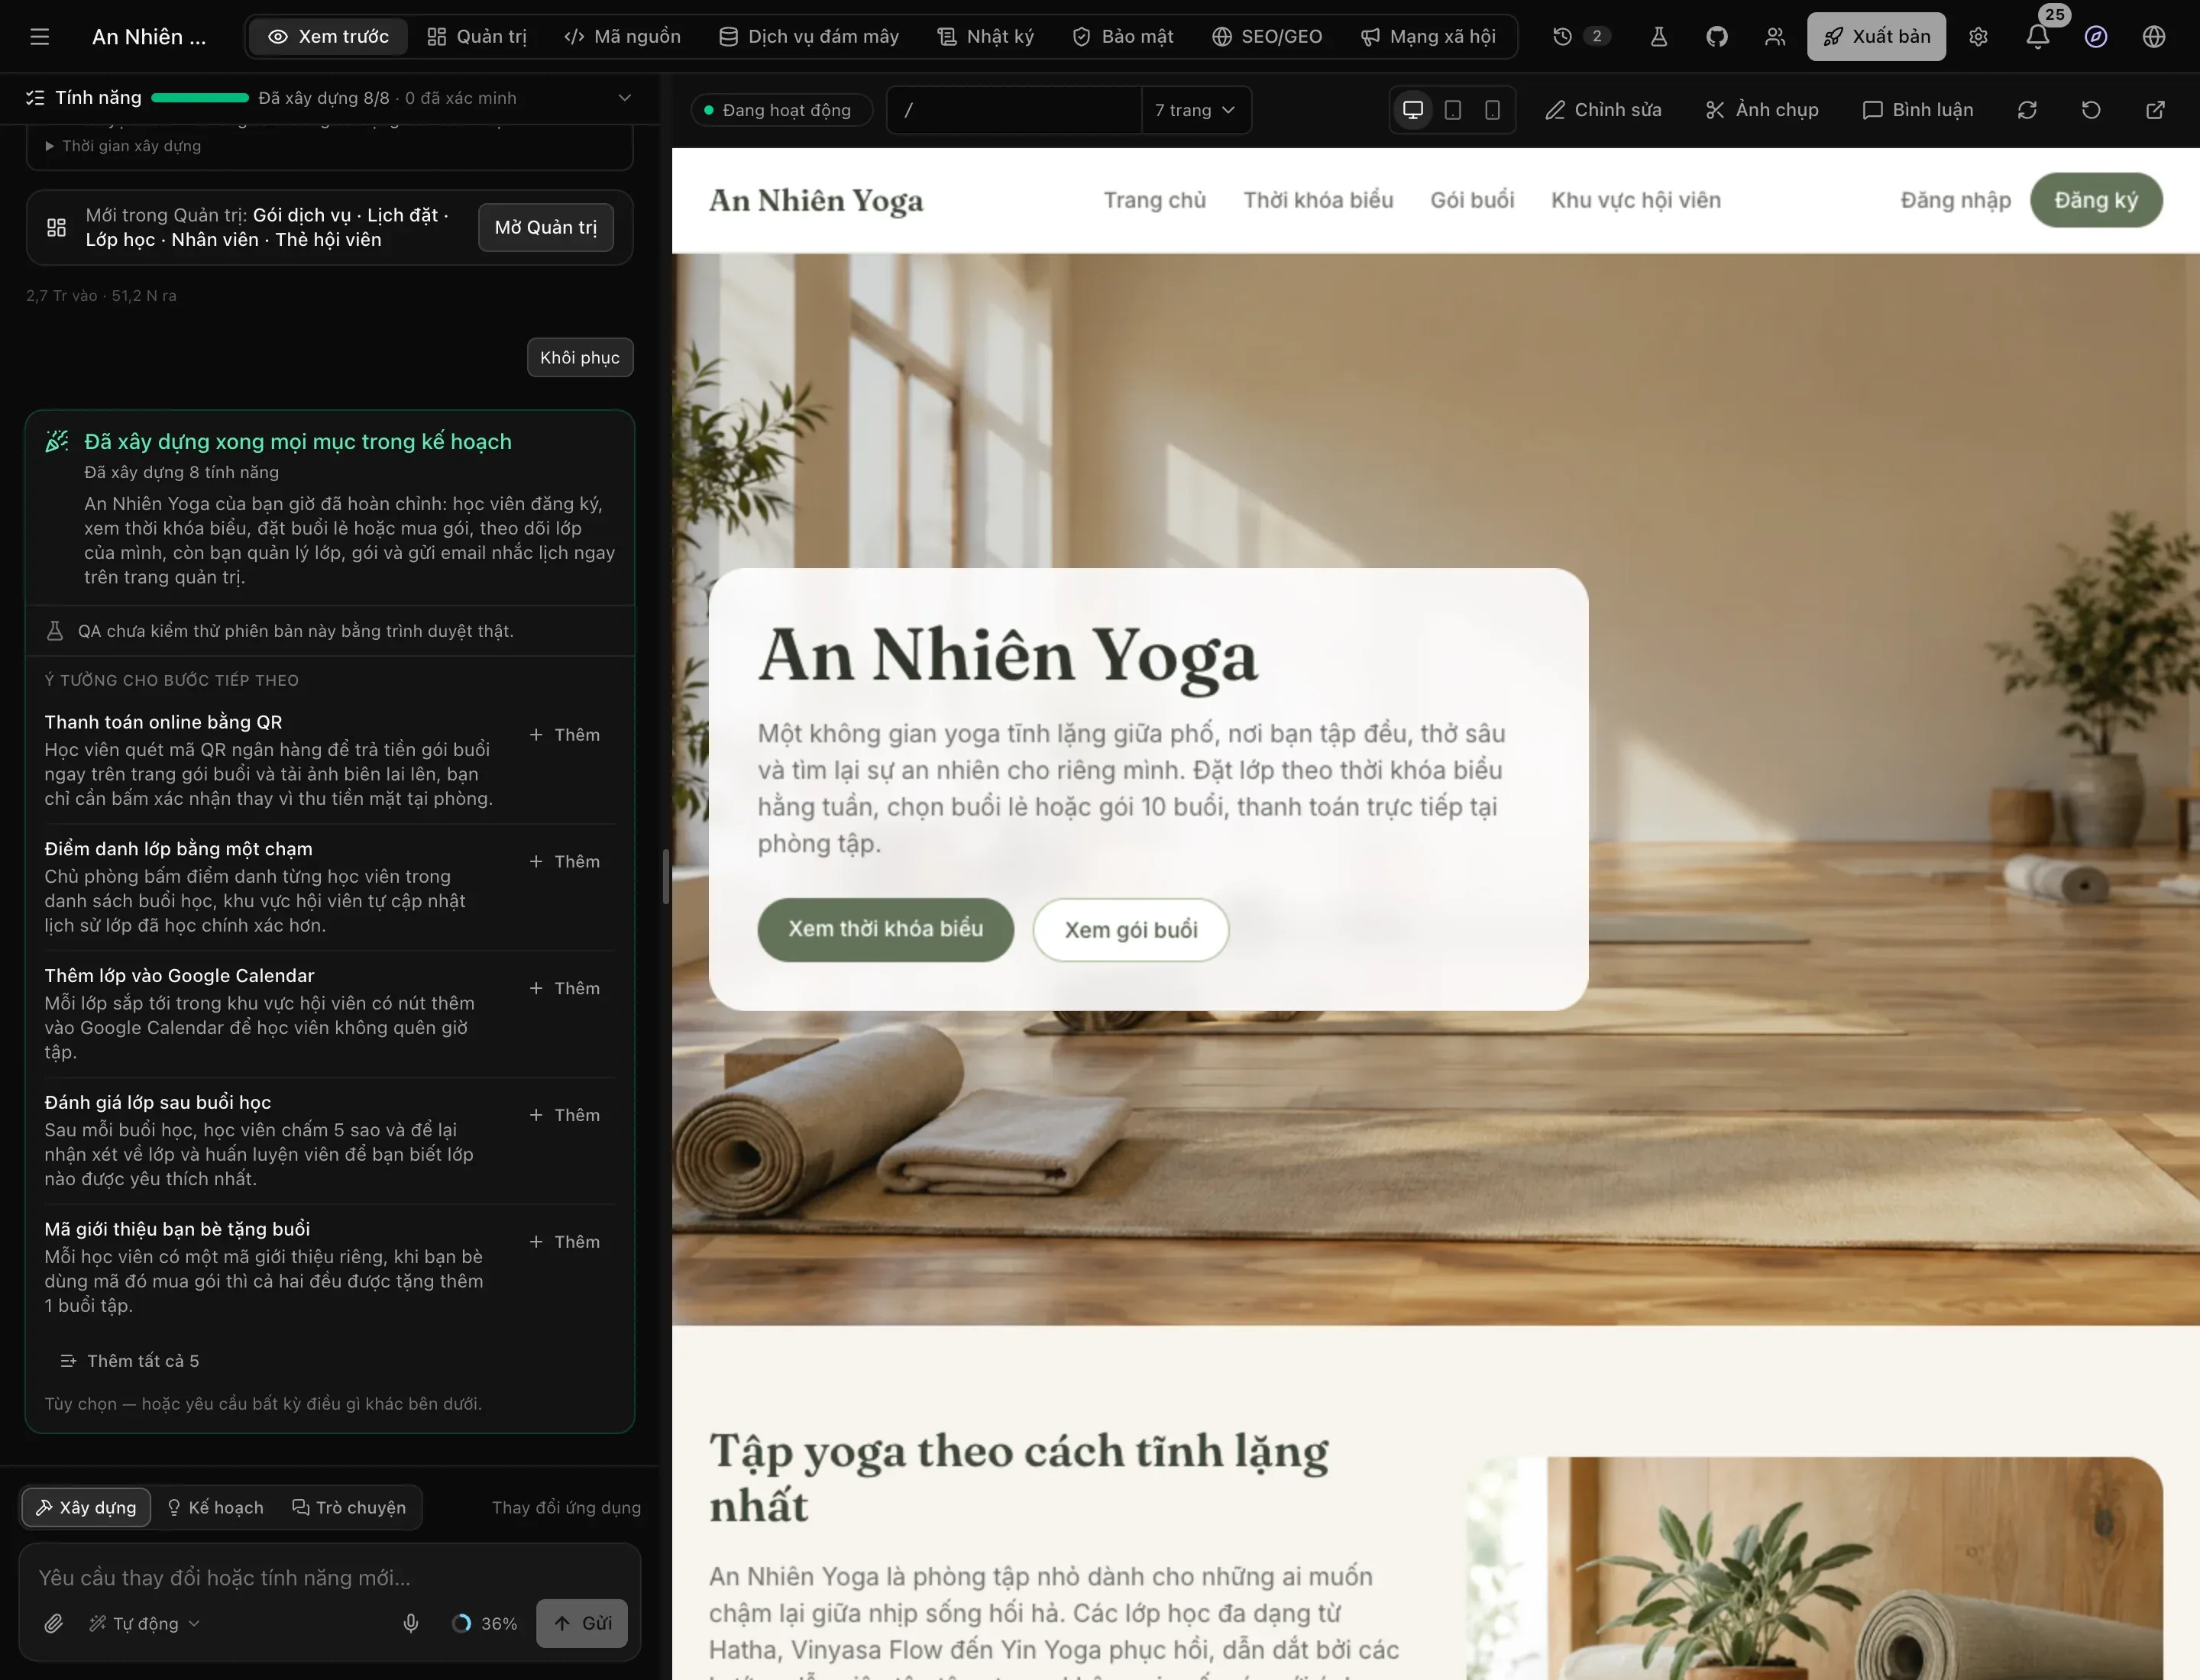
Task: Click the chat panel scrollbar handle
Action: [x=665, y=877]
